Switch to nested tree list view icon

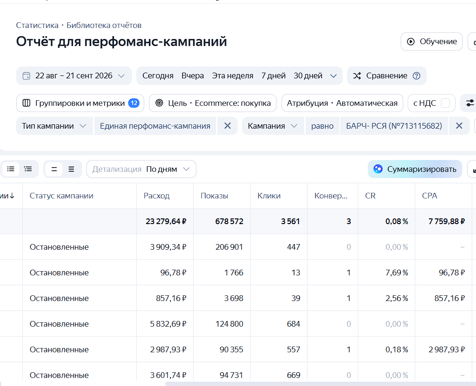pyautogui.click(x=28, y=169)
